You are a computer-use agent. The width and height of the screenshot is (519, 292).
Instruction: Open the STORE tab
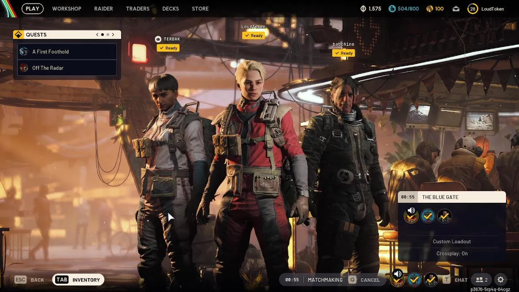pos(200,9)
